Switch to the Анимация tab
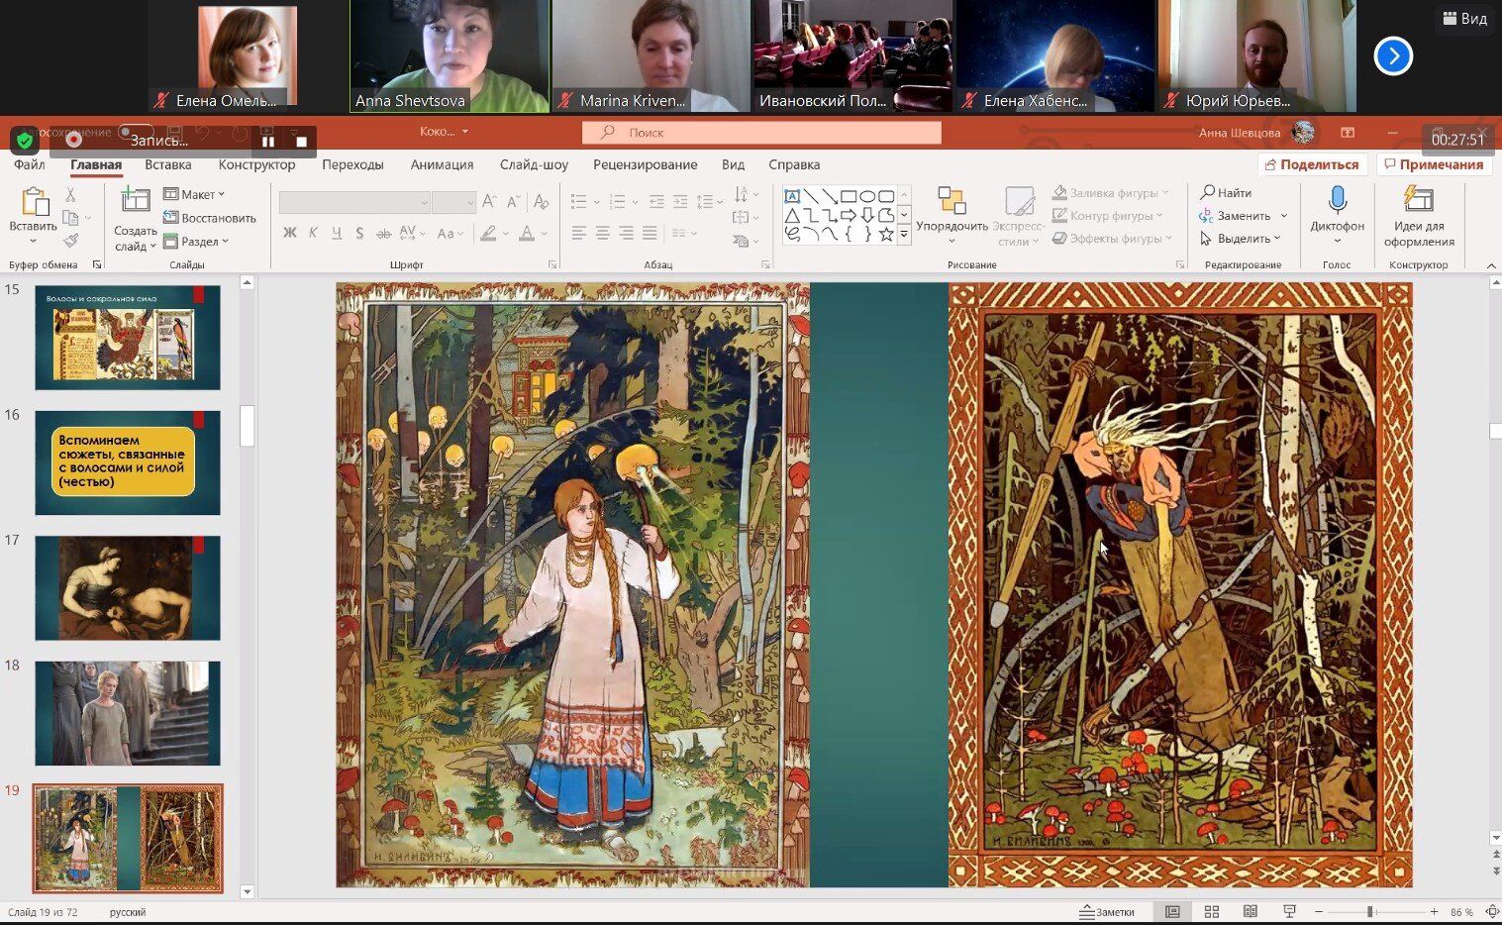This screenshot has height=925, width=1502. point(442,164)
